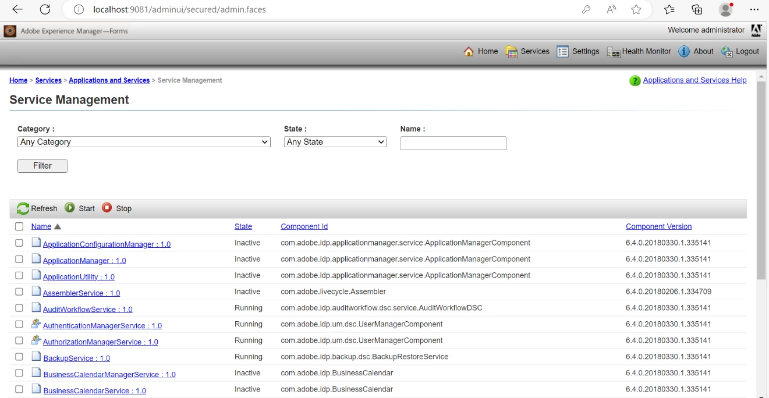Add this page to favorites star
The width and height of the screenshot is (769, 398).
click(636, 9)
